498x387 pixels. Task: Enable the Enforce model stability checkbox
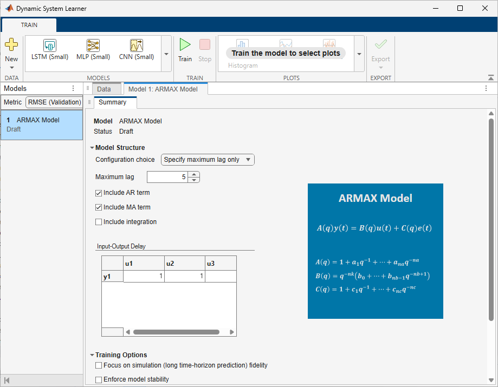click(99, 380)
